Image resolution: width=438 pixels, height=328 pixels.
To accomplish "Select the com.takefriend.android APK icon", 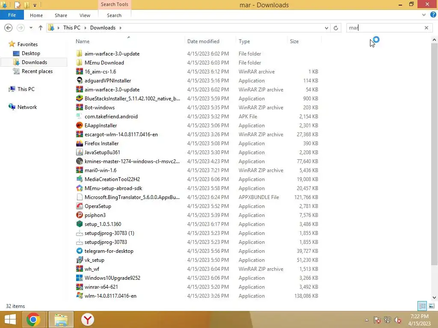I will pos(79,116).
